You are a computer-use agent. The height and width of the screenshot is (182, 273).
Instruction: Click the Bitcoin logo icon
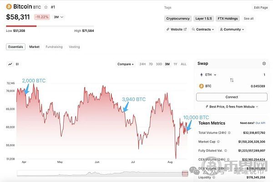click(x=9, y=7)
